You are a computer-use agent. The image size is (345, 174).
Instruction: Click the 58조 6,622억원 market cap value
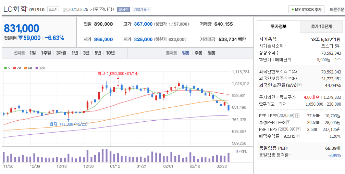(x=325, y=39)
